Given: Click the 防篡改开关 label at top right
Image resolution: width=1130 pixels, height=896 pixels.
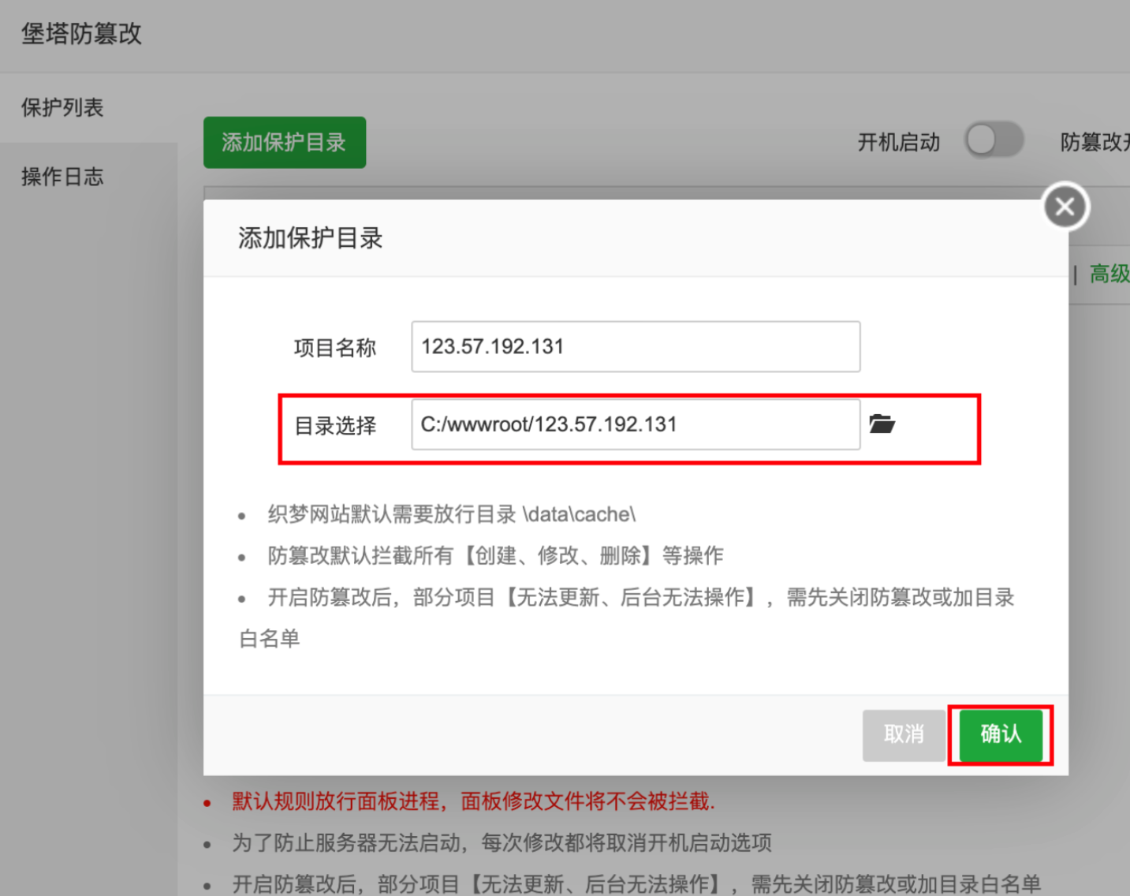Looking at the screenshot, I should coord(1095,143).
